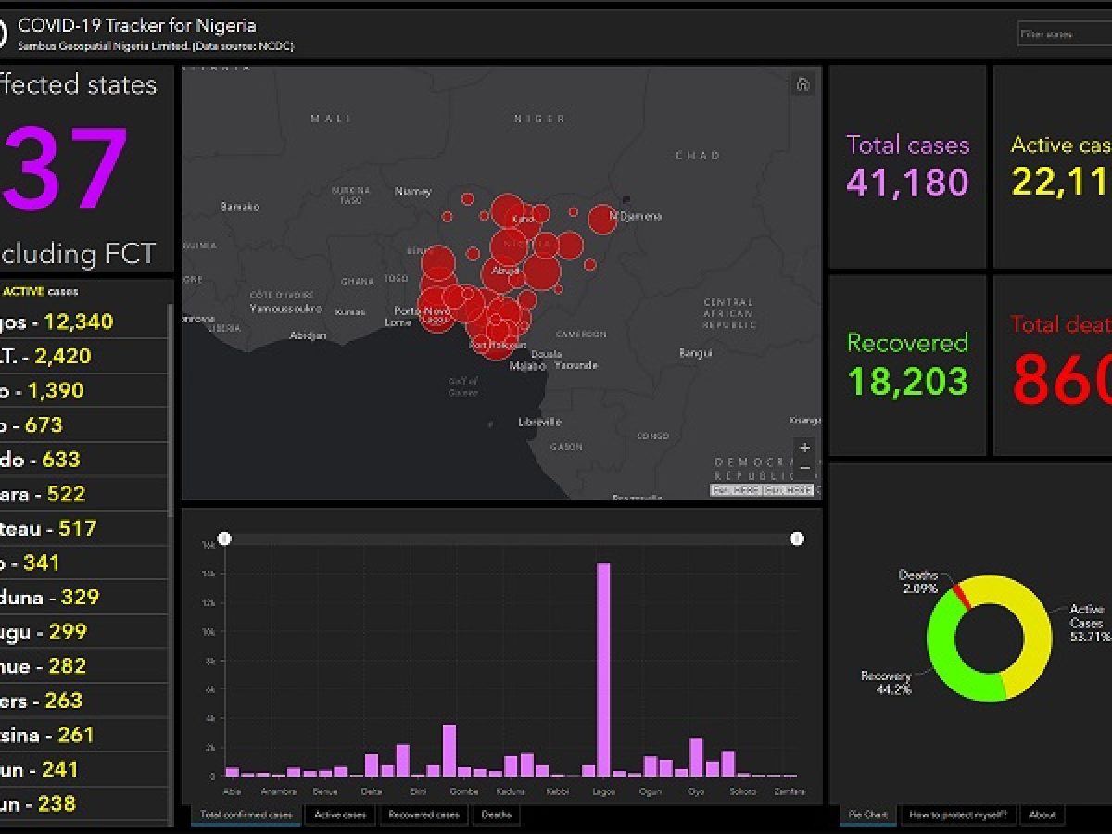The height and width of the screenshot is (834, 1112).
Task: Click the Niamey label on the map
Action: pyautogui.click(x=413, y=191)
